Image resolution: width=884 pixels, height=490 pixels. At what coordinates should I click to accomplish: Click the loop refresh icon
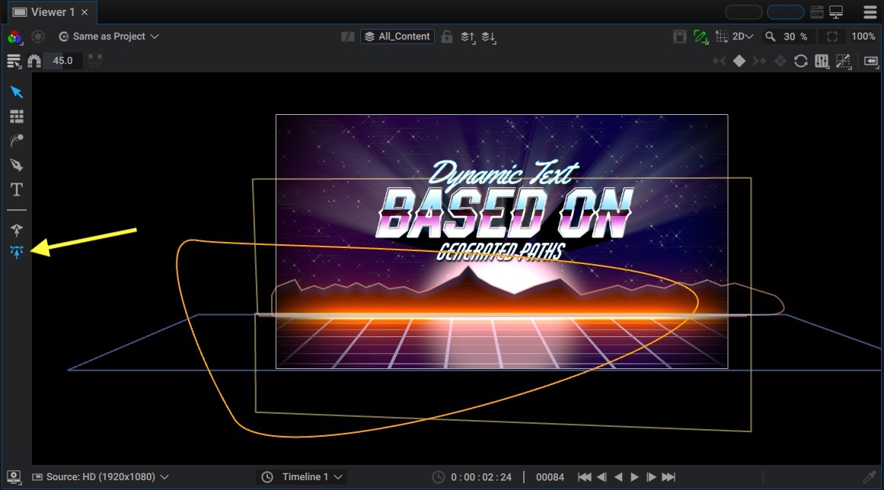pos(800,61)
